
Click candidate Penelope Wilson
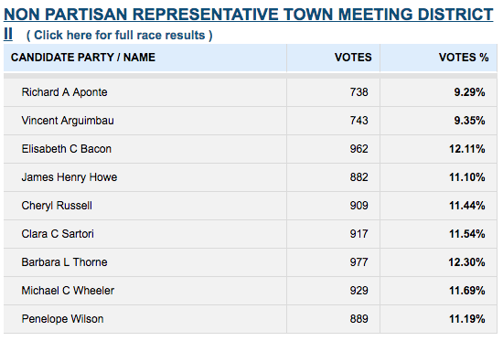tap(62, 319)
